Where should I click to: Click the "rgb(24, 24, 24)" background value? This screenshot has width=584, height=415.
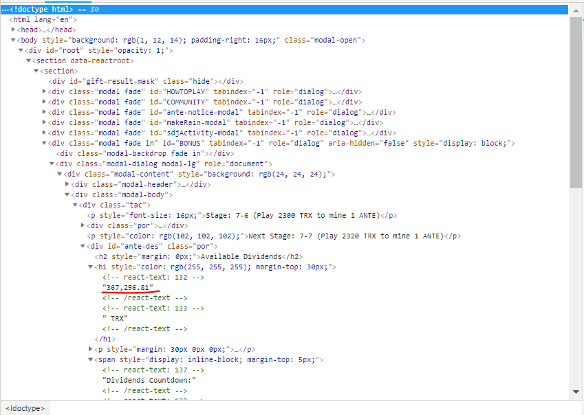coord(289,174)
